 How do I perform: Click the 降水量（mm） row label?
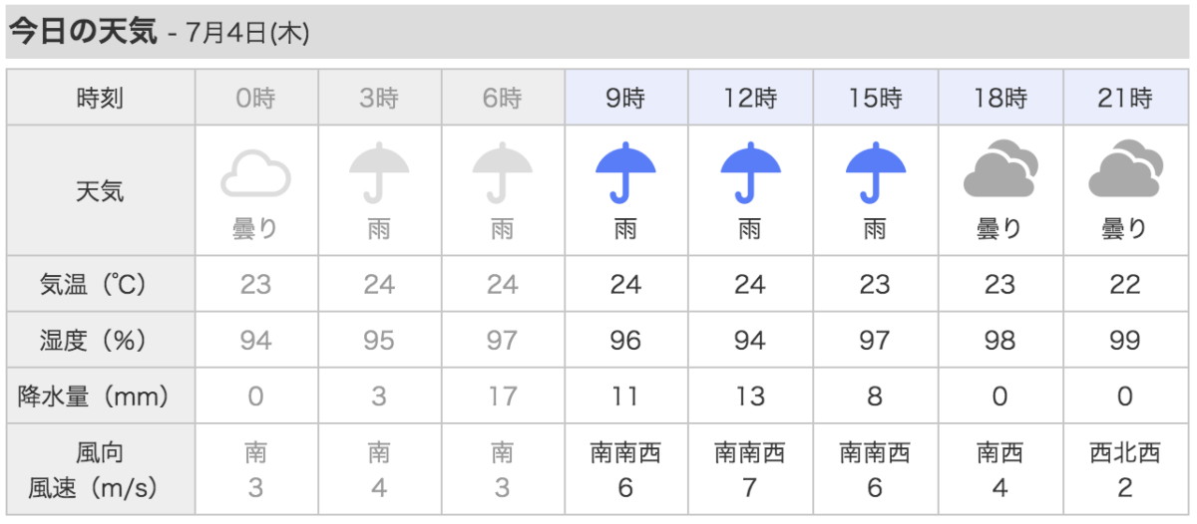click(x=101, y=396)
